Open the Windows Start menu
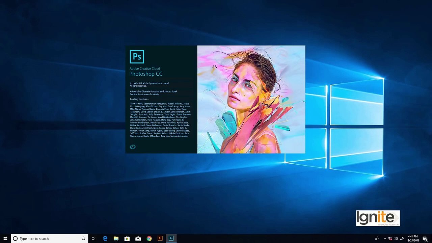The height and width of the screenshot is (243, 432). (5, 239)
